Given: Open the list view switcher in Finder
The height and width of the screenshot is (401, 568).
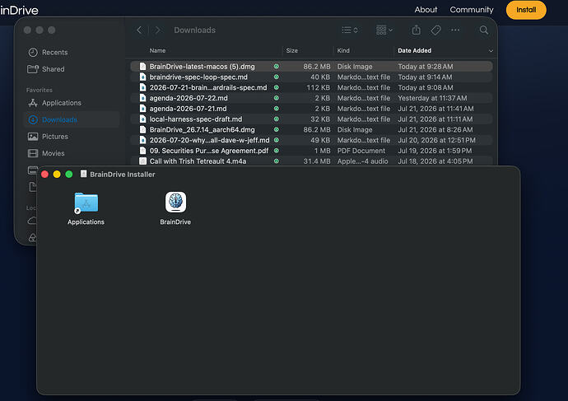Looking at the screenshot, I should 350,30.
